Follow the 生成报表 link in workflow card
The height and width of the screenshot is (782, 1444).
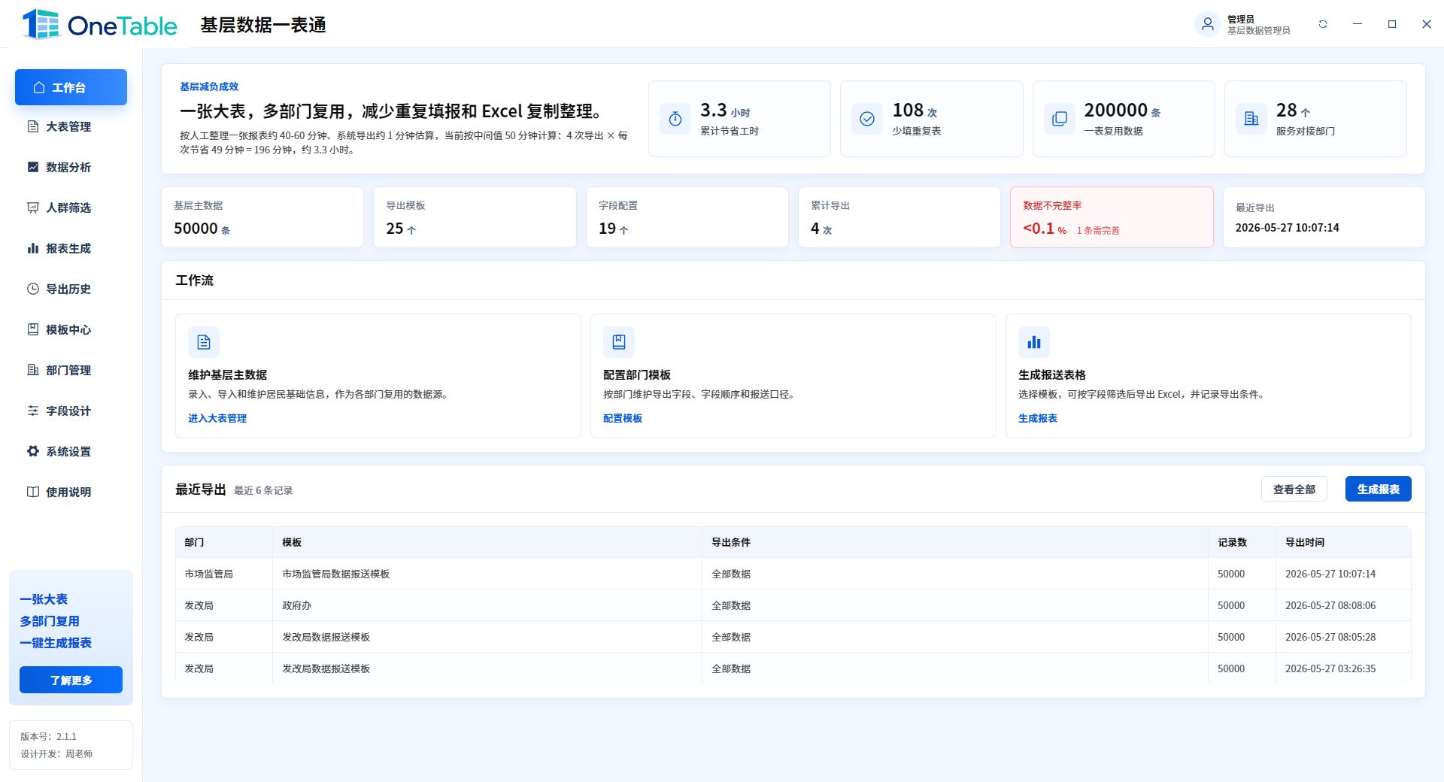tap(1038, 418)
